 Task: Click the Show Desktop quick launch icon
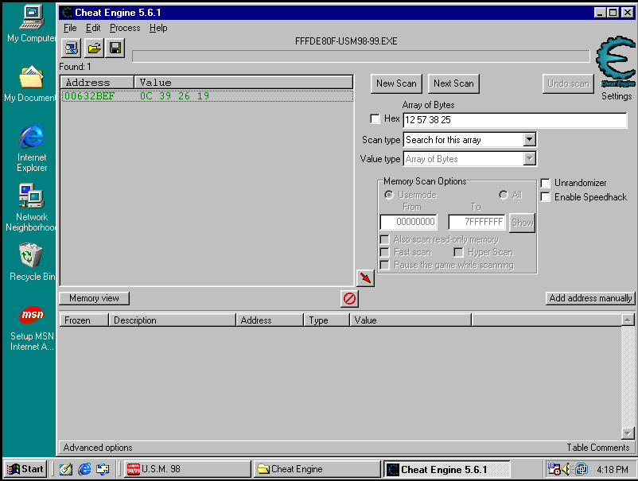tap(66, 469)
